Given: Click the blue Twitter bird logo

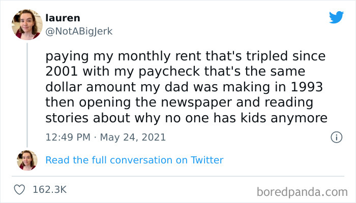Looking at the screenshot, I should (336, 17).
